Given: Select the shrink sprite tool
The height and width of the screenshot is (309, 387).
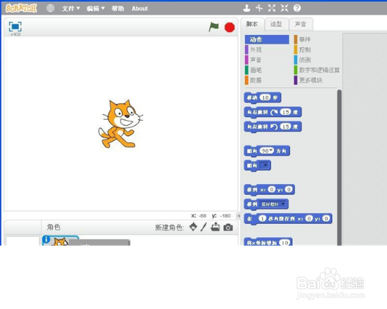Looking at the screenshot, I should pyautogui.click(x=284, y=8).
